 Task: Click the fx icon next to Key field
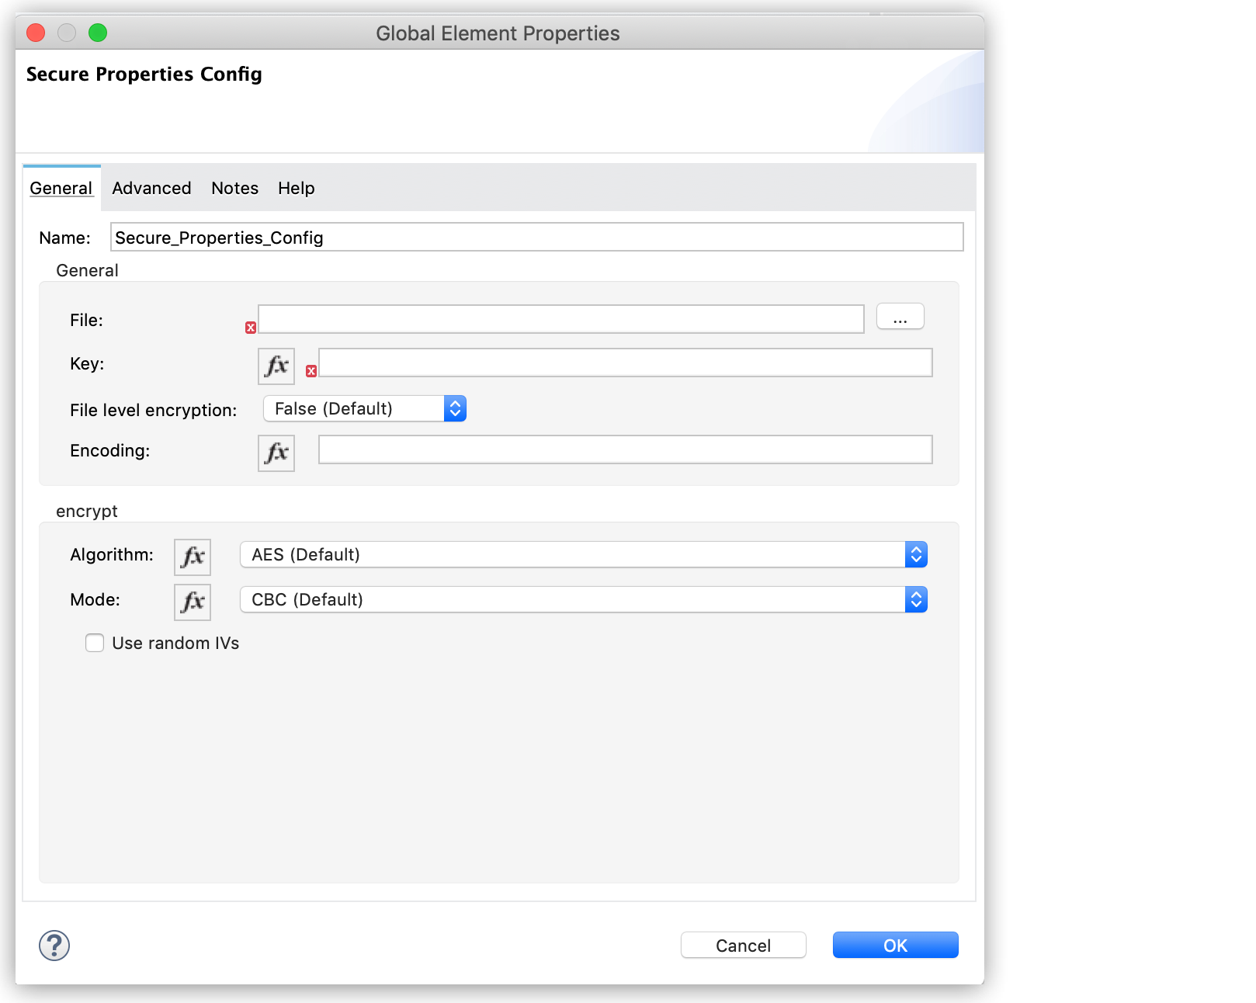[276, 366]
